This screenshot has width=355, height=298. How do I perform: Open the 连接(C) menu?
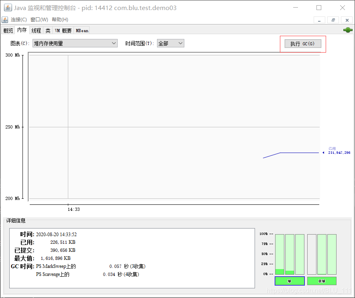pos(18,20)
